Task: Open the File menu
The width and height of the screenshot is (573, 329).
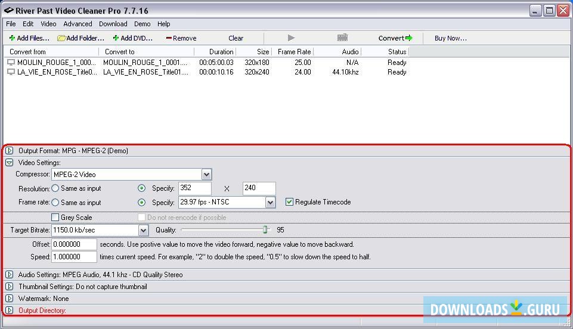Action: point(11,24)
